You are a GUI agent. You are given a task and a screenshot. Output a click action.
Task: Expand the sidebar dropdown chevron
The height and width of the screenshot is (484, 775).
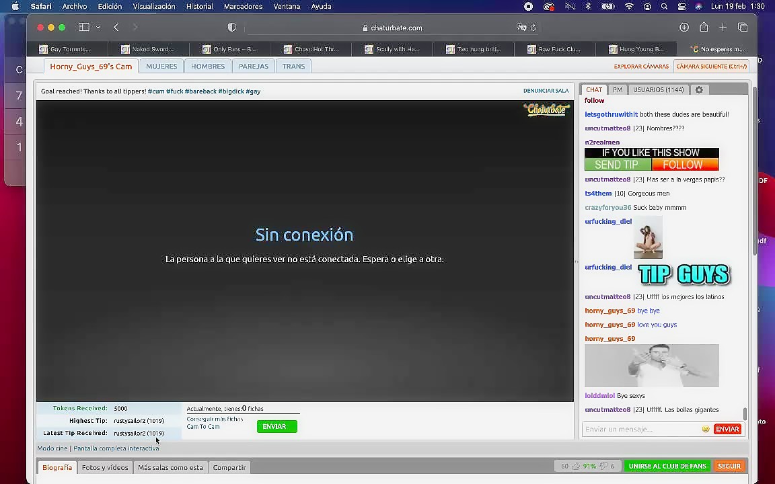click(98, 28)
